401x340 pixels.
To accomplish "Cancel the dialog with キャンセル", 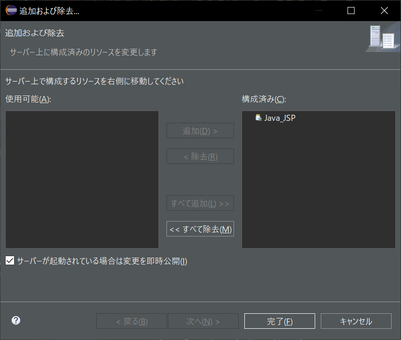I will tap(356, 321).
